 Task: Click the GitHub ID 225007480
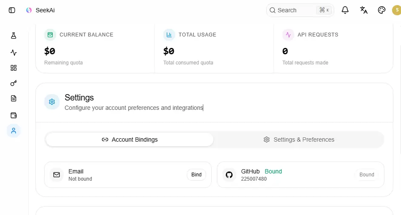254,179
